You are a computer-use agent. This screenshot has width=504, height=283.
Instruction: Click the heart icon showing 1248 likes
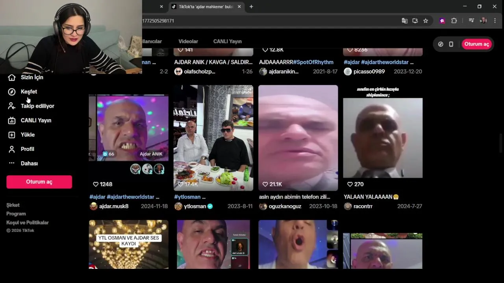tap(96, 184)
